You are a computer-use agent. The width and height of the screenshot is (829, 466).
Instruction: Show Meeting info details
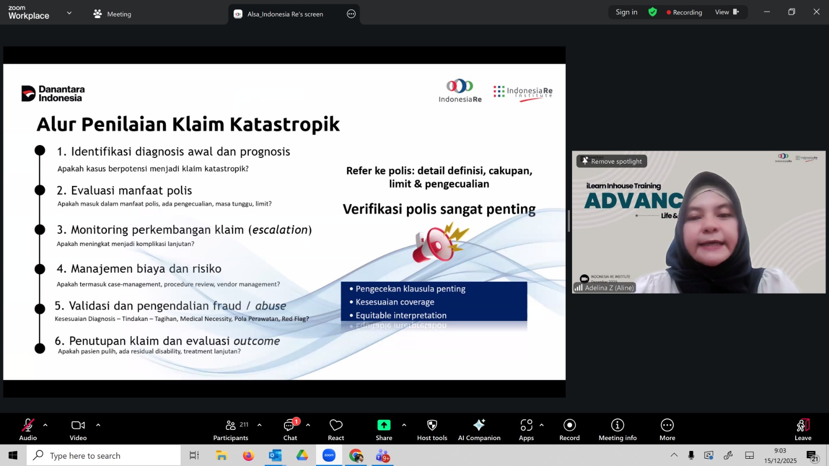tap(618, 429)
